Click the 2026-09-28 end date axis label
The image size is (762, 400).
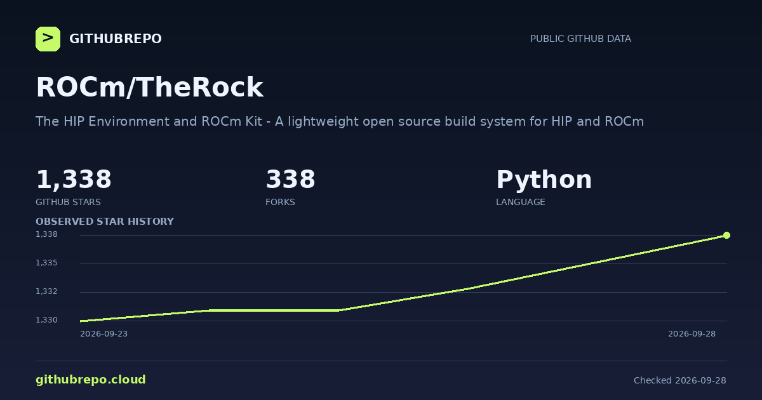pyautogui.click(x=692, y=334)
